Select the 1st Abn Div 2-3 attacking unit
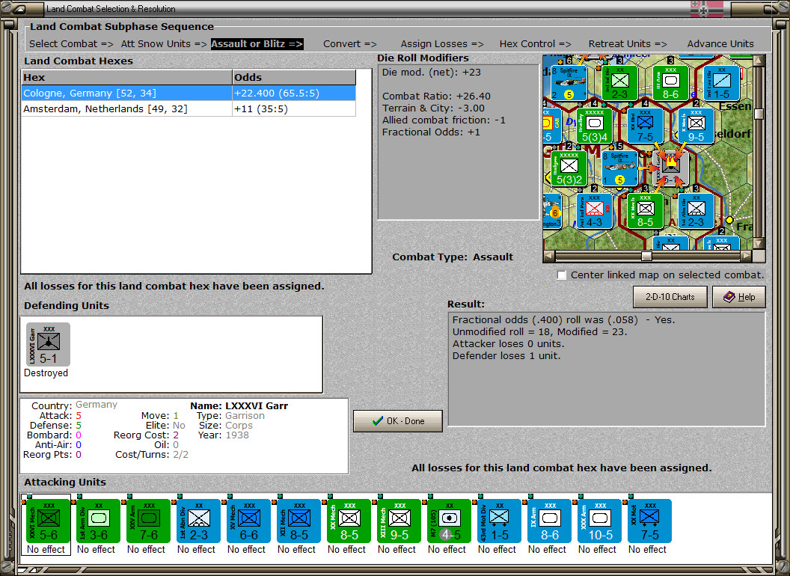 (x=198, y=521)
